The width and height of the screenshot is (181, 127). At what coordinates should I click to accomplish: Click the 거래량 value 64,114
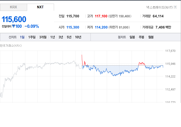coord(158,16)
